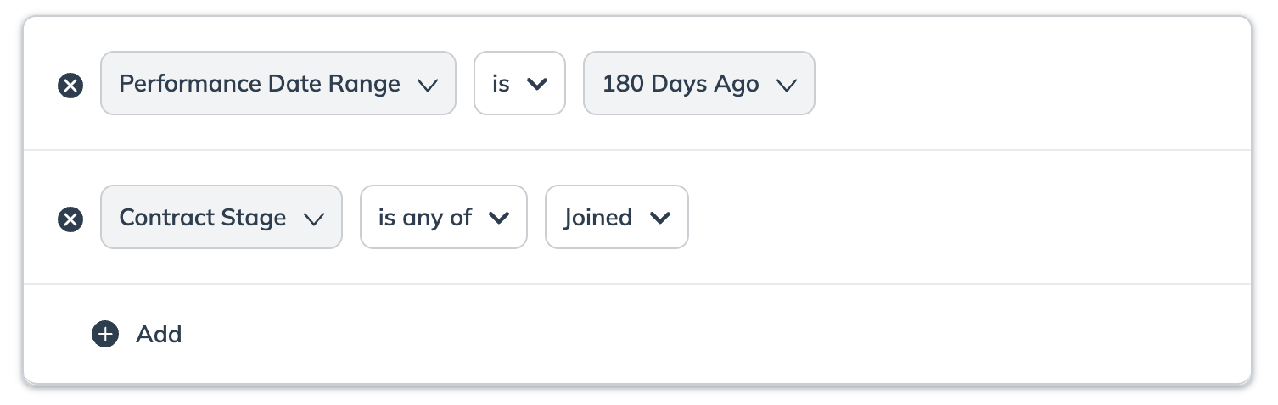Click the arrow next to 'is any of'
The image size is (1278, 405).
click(498, 218)
